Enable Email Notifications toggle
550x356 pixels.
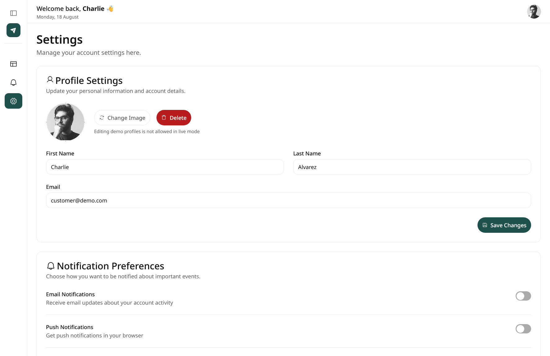click(523, 296)
